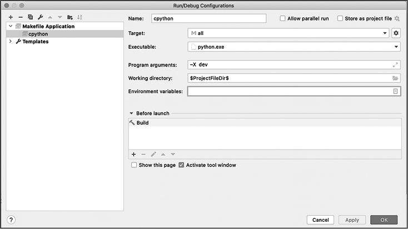This screenshot has width=408, height=229.
Task: Click Add New Configuration plus icon
Action: (11, 17)
